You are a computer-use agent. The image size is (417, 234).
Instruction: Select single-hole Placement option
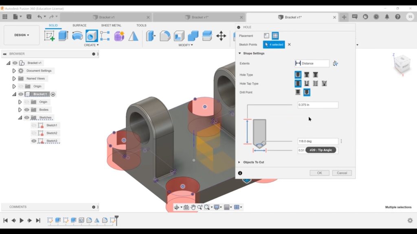click(266, 36)
